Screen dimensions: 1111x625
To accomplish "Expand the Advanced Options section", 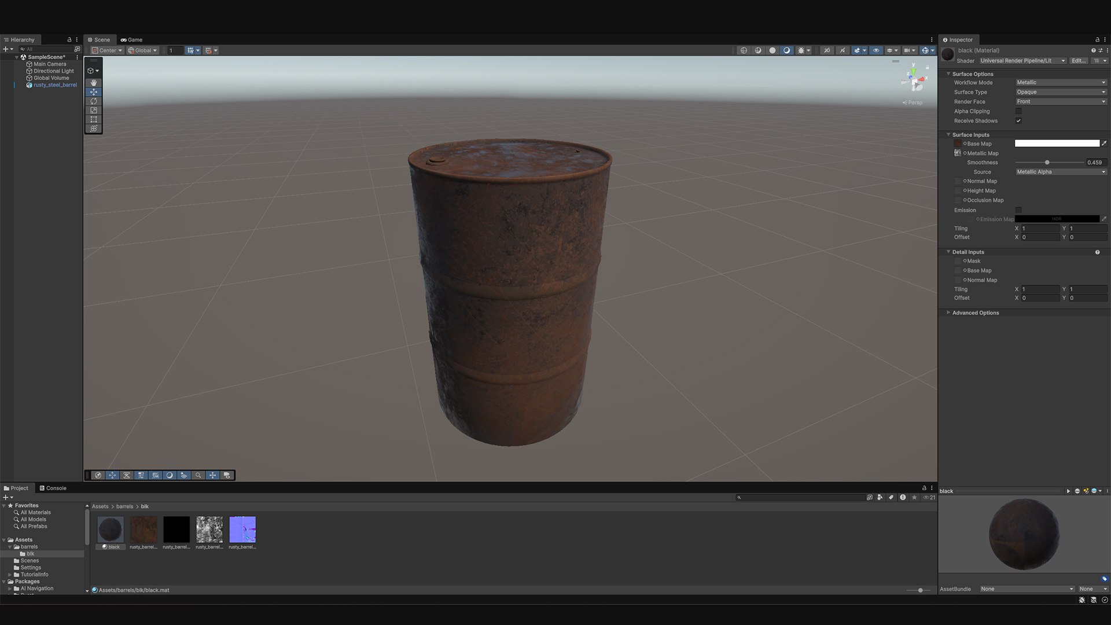I will click(x=948, y=313).
